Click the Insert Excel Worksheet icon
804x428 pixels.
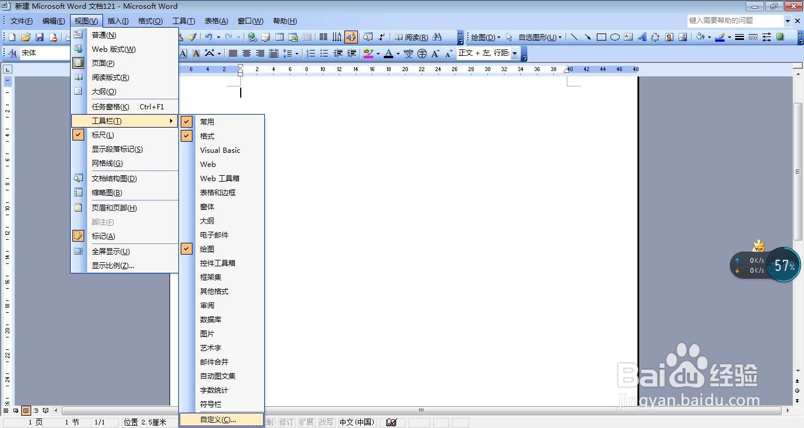click(x=293, y=37)
